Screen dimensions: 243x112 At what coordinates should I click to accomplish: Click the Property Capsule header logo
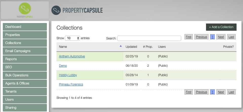77,10
